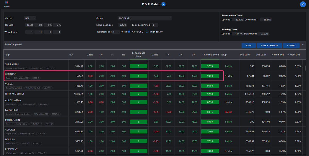Run the SCAN button
This screenshot has width=309, height=156.
248,45
